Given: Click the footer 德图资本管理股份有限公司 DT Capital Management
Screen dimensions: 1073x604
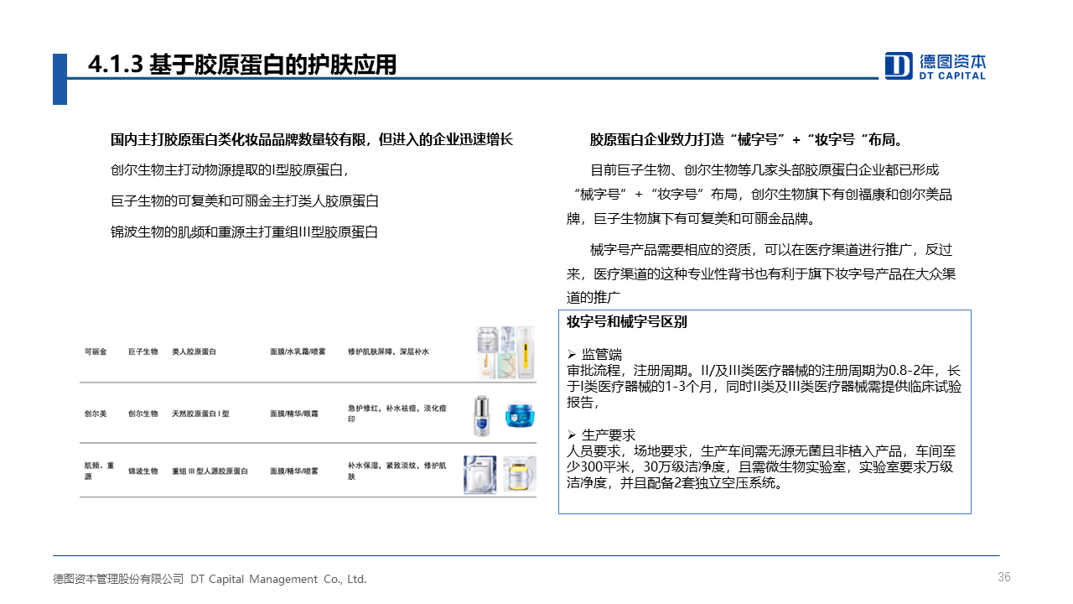Looking at the screenshot, I should [x=210, y=579].
